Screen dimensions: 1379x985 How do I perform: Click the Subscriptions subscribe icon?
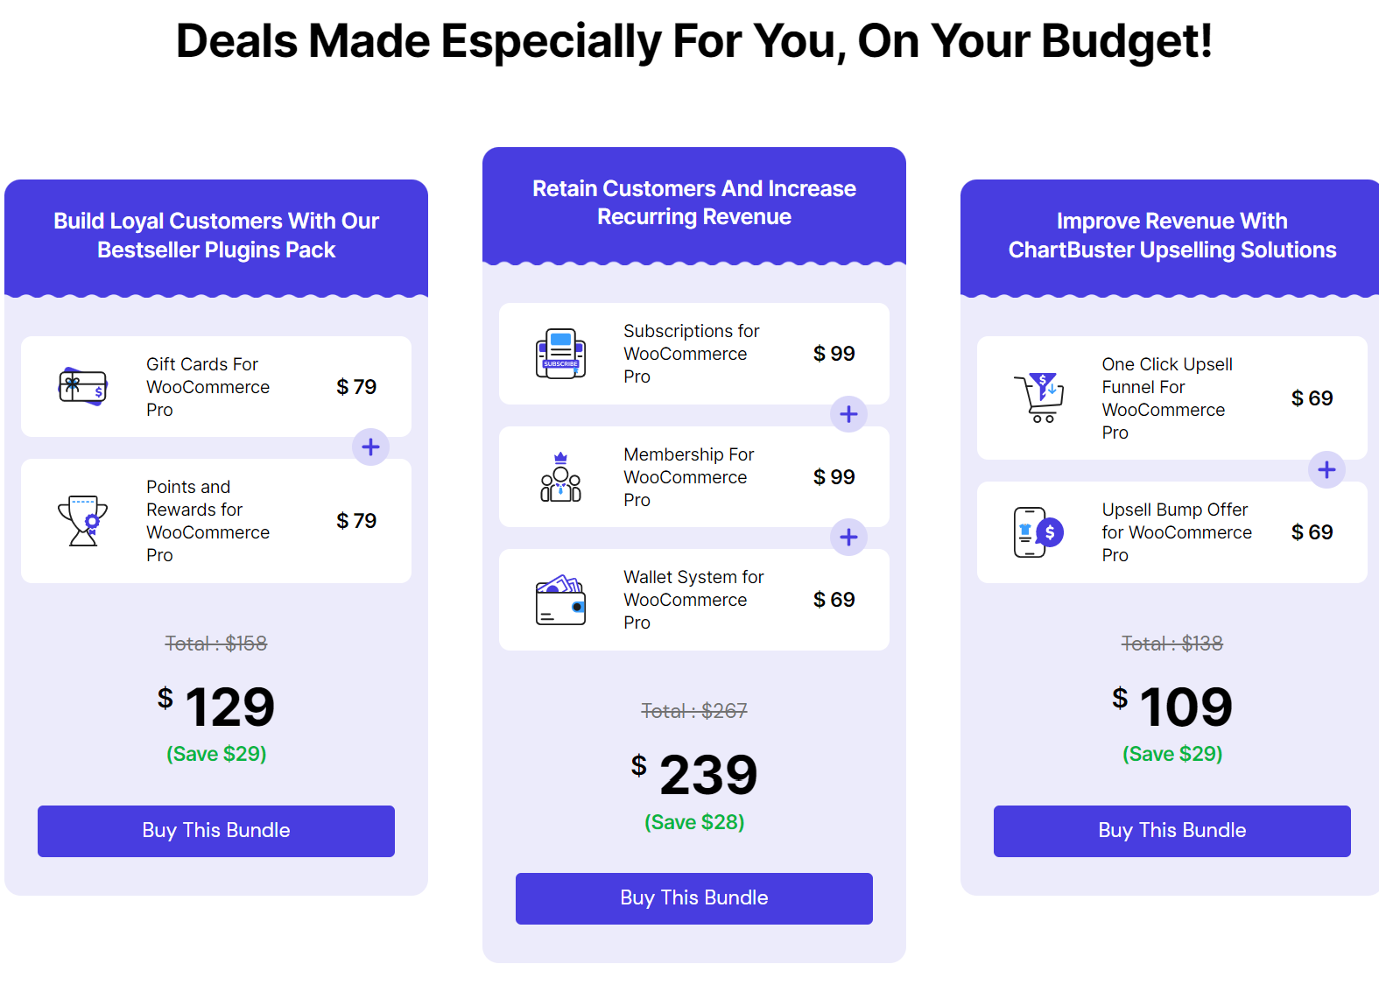(560, 354)
